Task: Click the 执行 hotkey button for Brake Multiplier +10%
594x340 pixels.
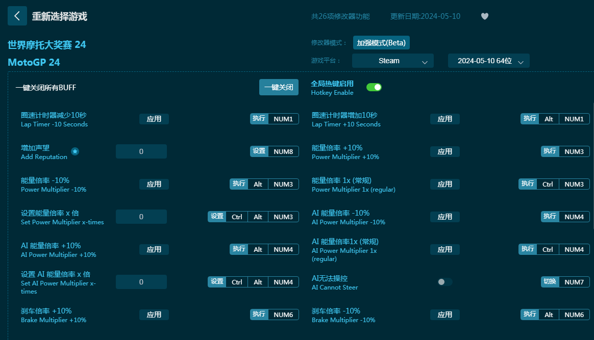Action: [259, 315]
